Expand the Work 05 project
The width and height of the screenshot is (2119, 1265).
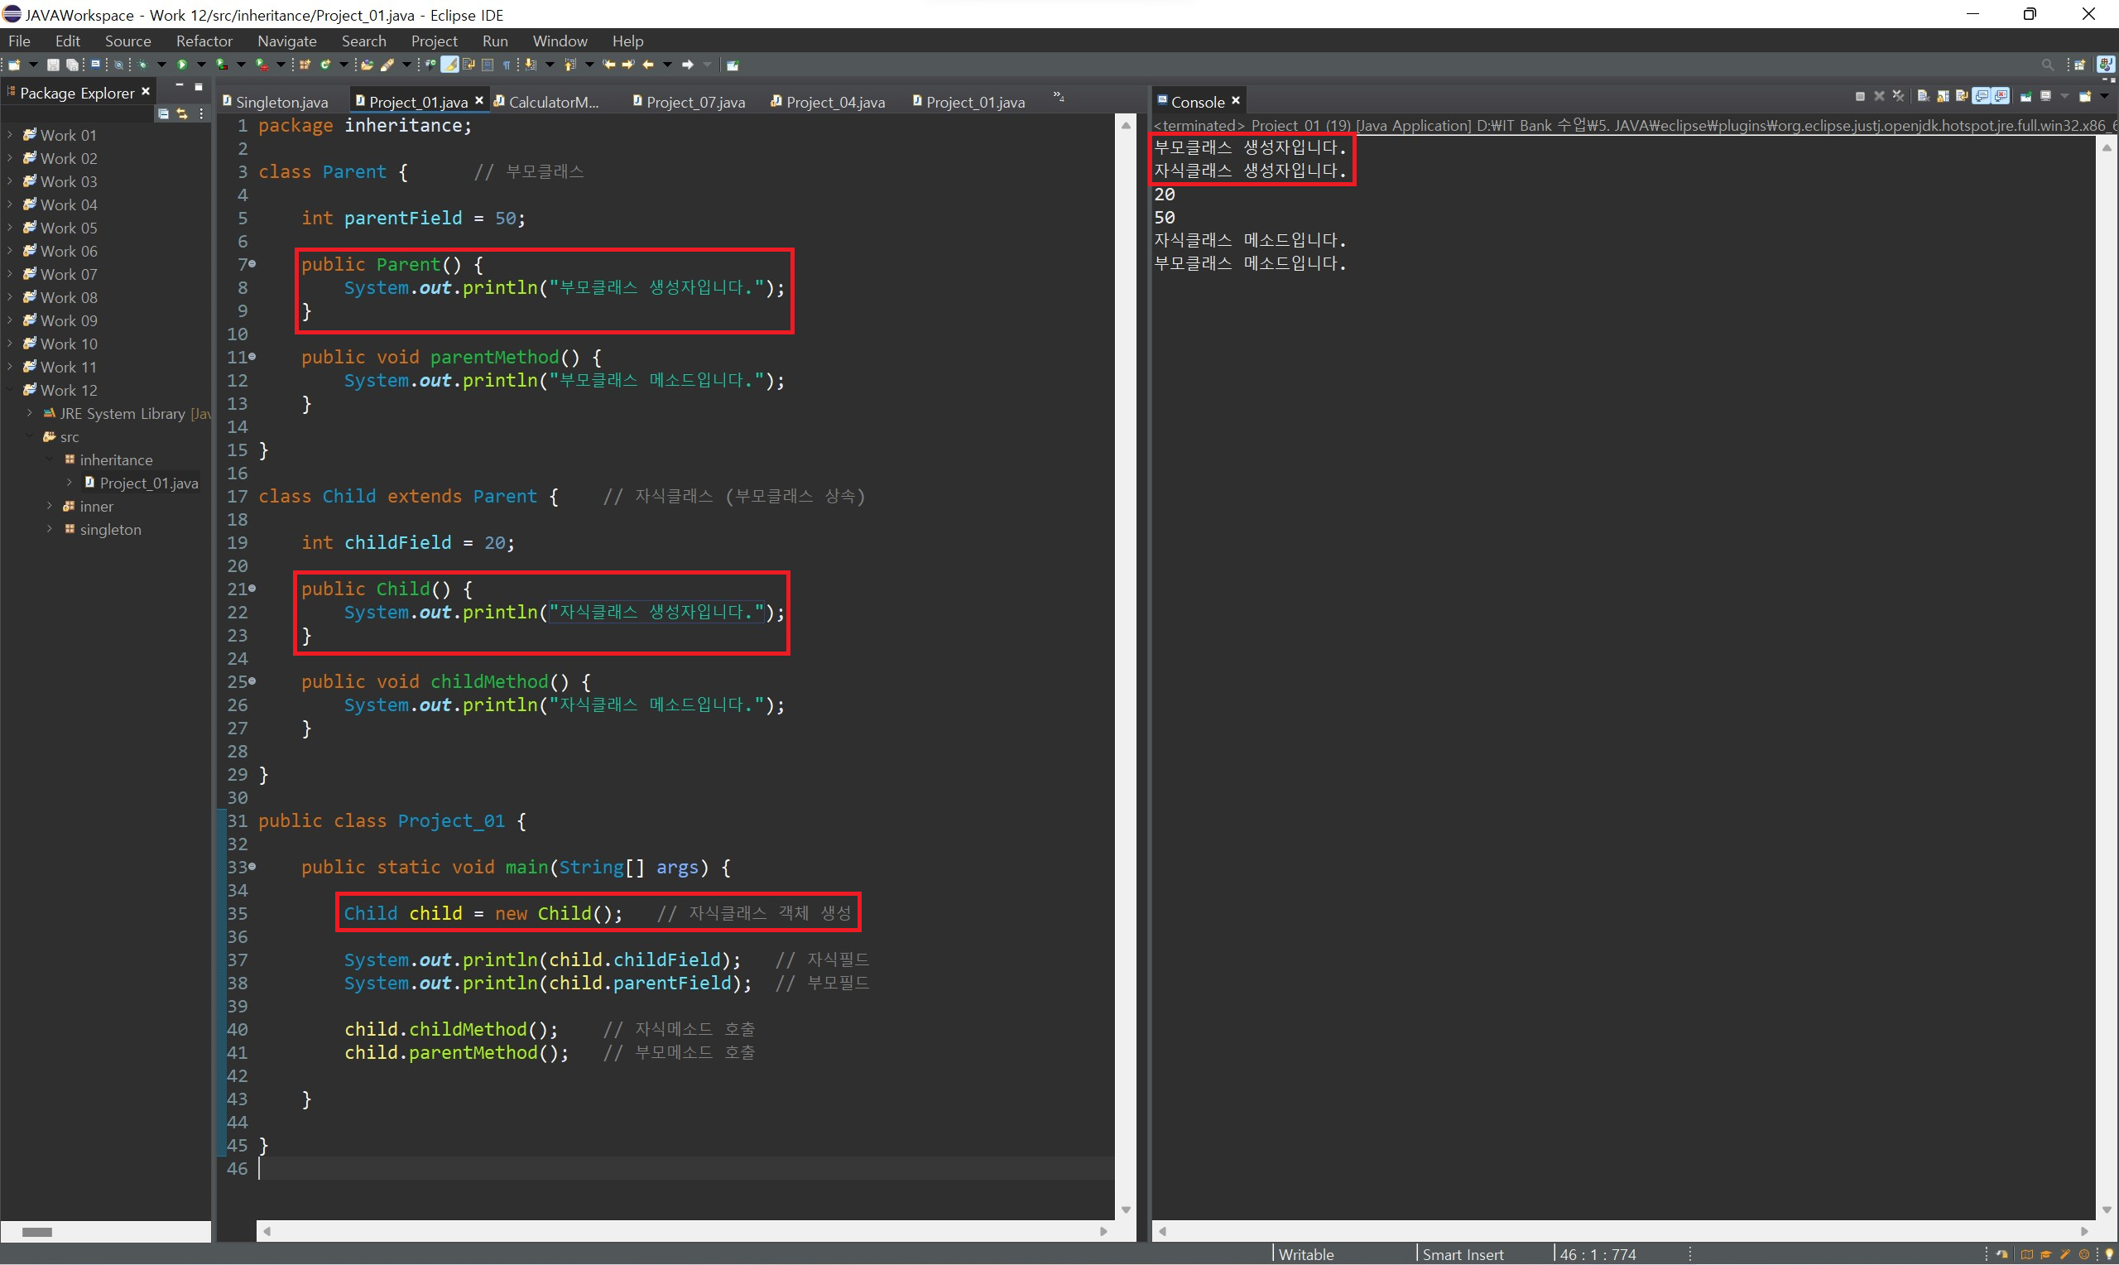tap(10, 228)
